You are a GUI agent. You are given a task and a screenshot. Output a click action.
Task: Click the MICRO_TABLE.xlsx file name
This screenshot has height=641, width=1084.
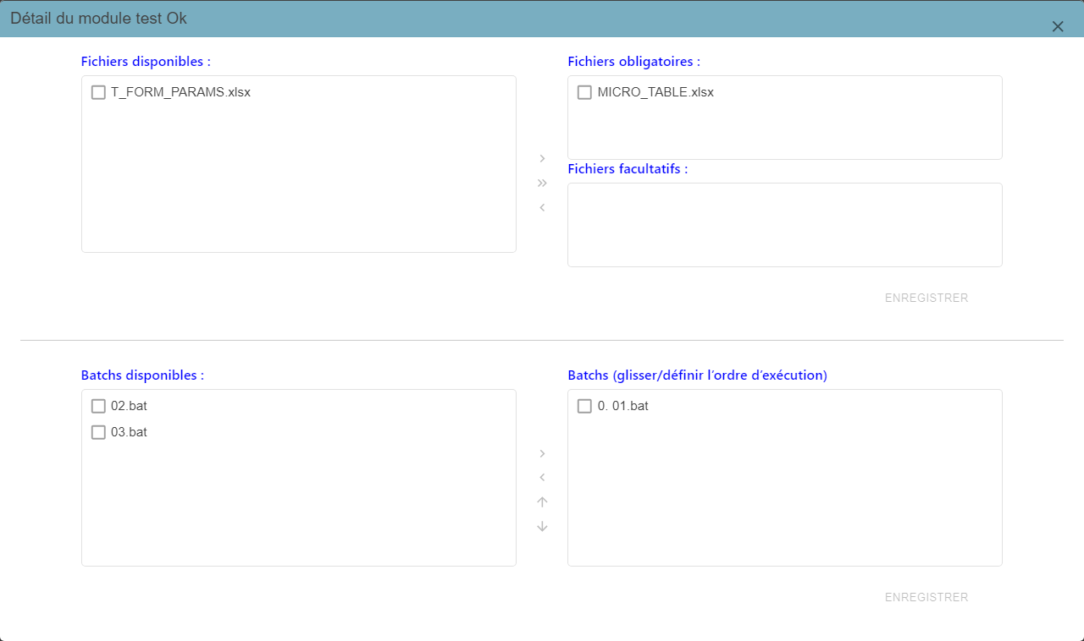point(655,92)
